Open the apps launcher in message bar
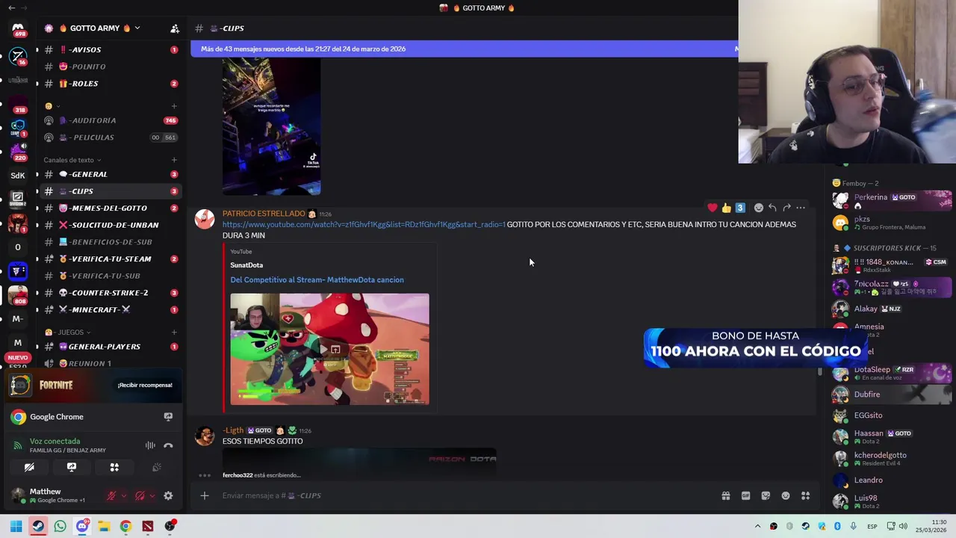 [x=805, y=495]
